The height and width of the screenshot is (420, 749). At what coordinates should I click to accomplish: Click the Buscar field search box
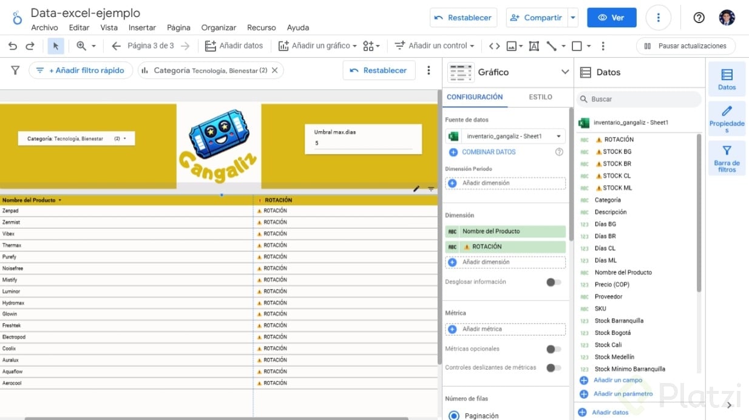[638, 99]
